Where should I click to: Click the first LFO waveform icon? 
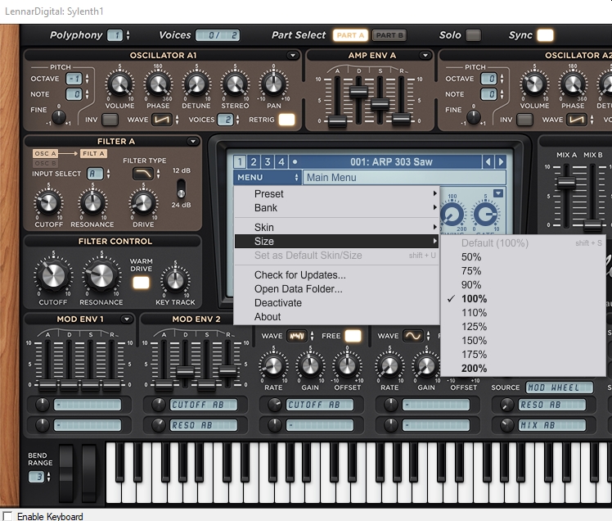click(x=297, y=336)
